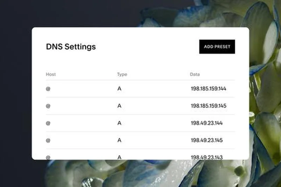Select IP address 198.185.159.145

point(208,106)
